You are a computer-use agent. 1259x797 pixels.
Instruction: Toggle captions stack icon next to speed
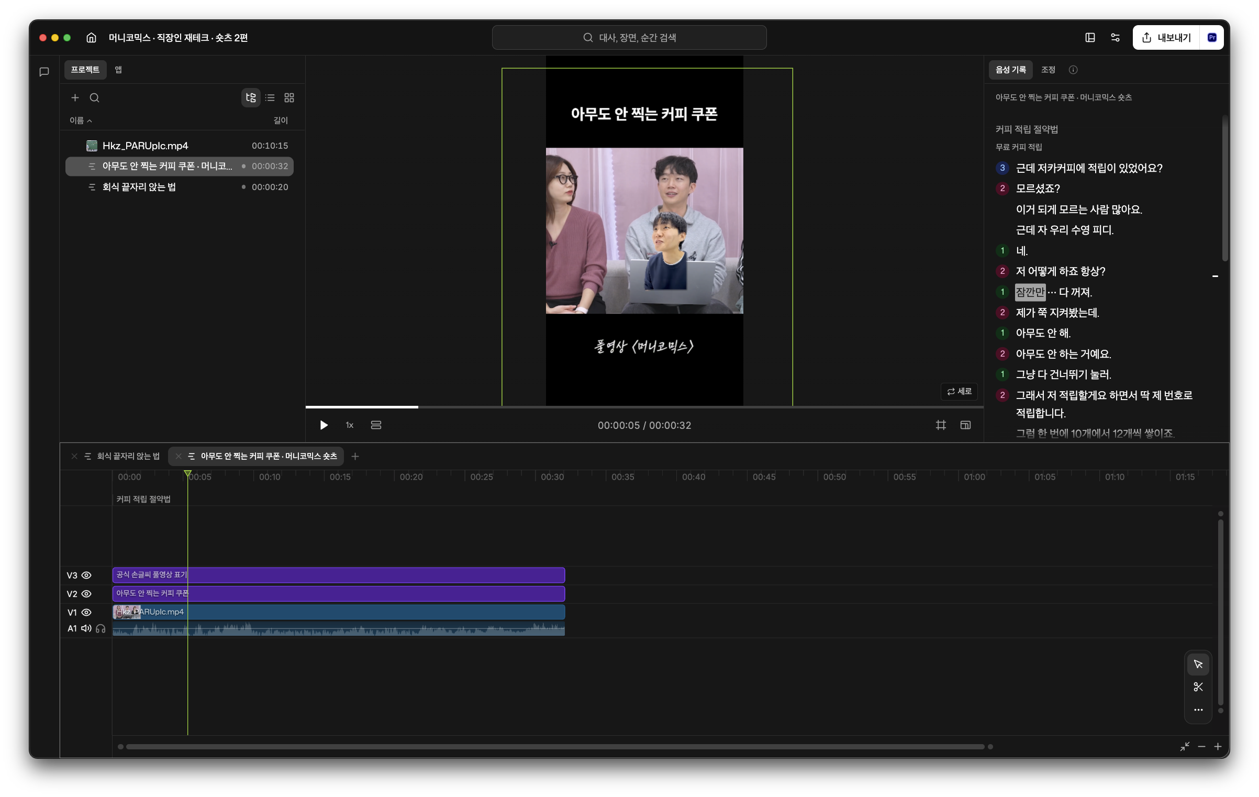[376, 425]
